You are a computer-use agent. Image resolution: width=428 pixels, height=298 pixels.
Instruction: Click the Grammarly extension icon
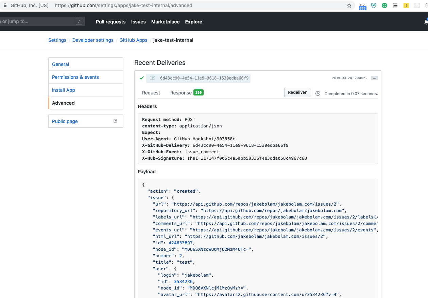pos(384,5)
